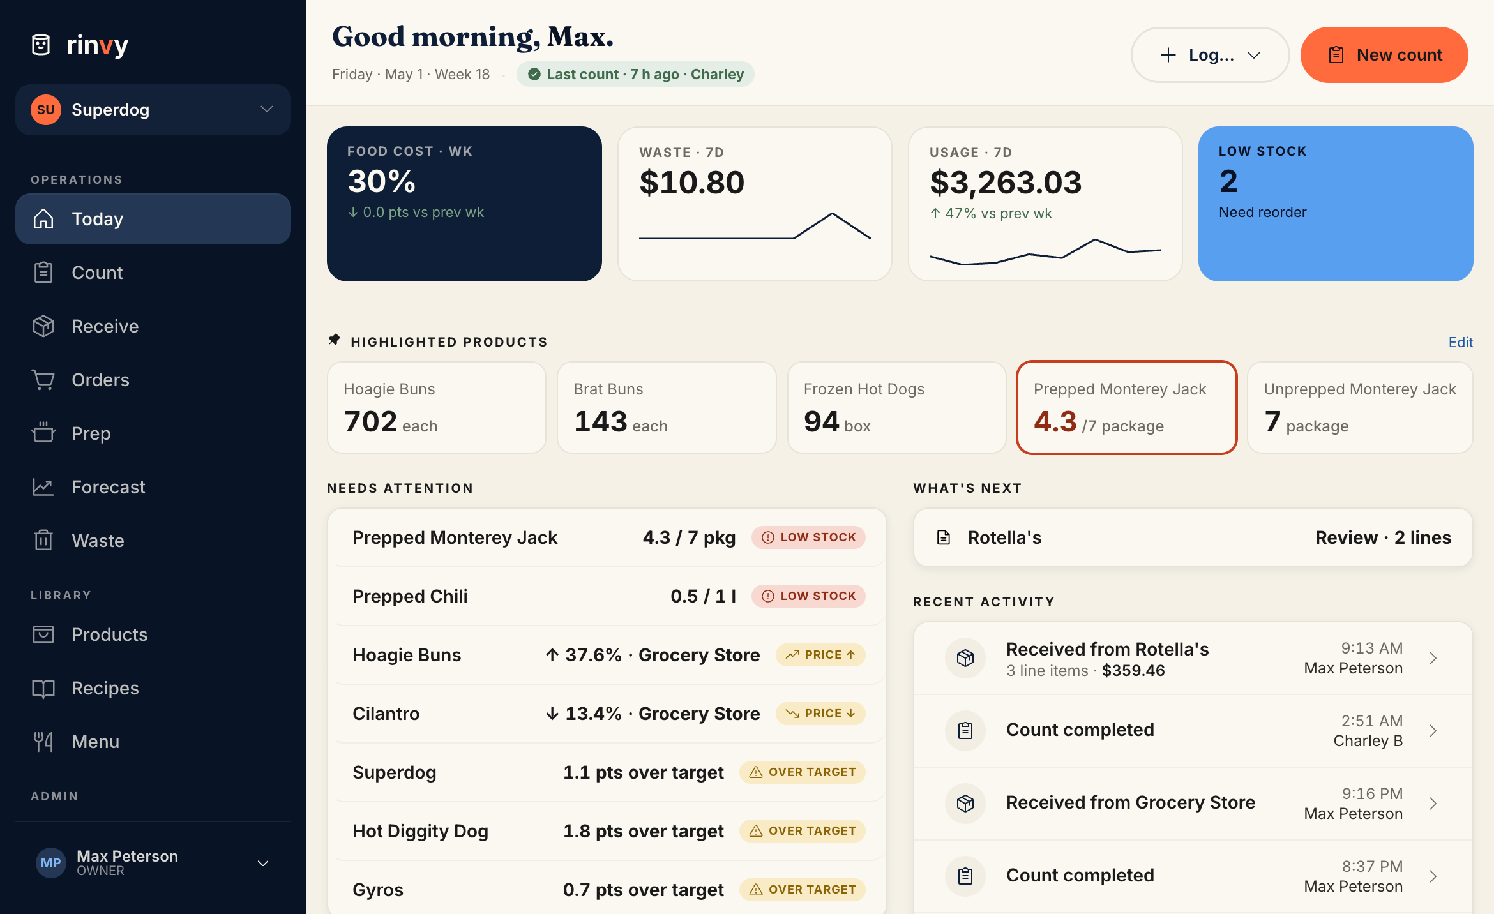The width and height of the screenshot is (1494, 914).
Task: Click the Rotella's document icon
Action: (x=944, y=537)
